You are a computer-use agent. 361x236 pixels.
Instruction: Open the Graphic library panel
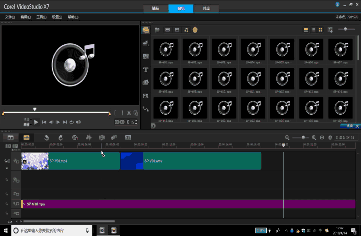pyautogui.click(x=146, y=83)
